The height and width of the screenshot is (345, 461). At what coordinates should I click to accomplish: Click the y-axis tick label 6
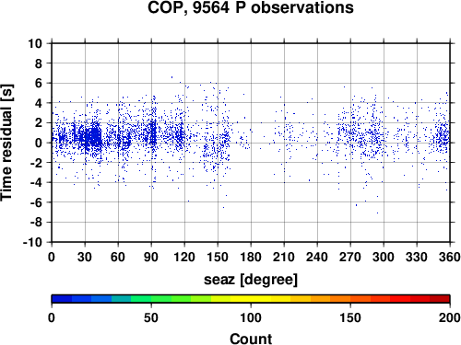click(x=39, y=84)
